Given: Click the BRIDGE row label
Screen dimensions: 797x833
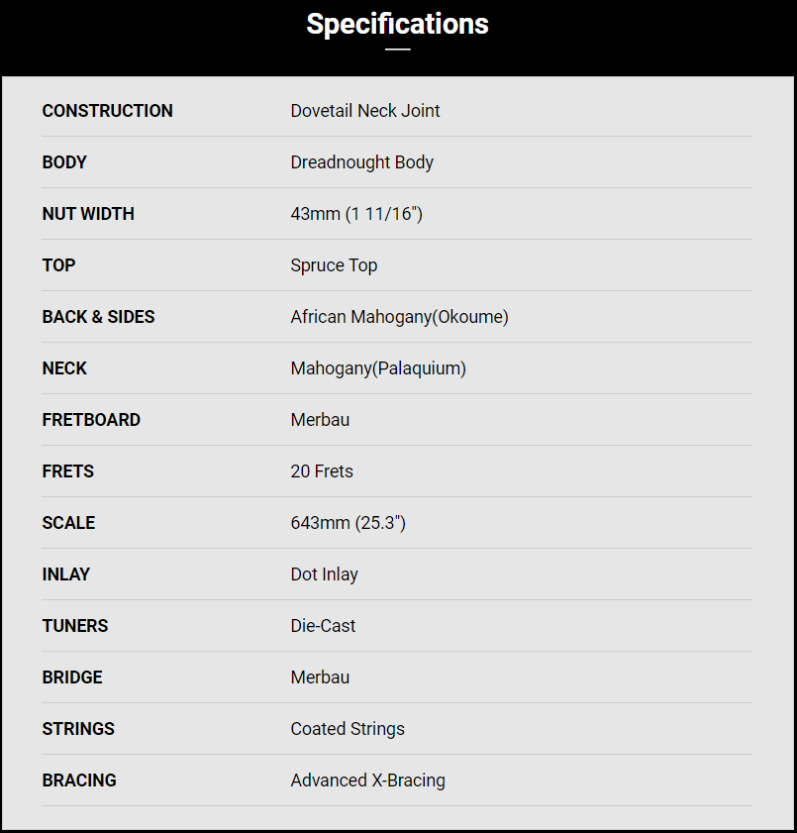Looking at the screenshot, I should [x=72, y=677].
